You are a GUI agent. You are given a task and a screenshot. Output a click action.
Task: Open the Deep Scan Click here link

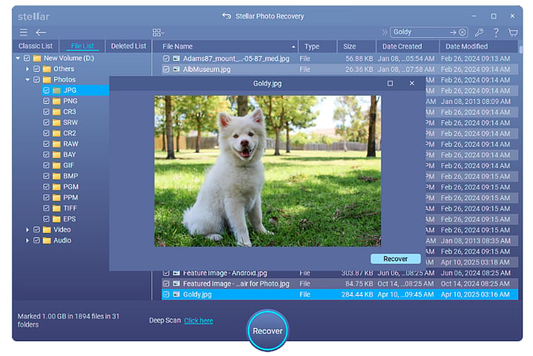[x=198, y=320]
